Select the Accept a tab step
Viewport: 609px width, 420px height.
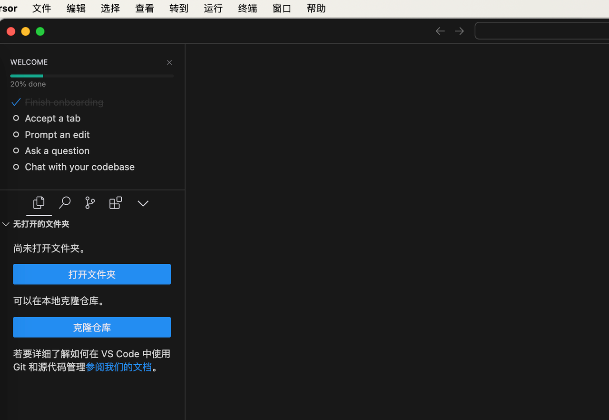click(52, 118)
